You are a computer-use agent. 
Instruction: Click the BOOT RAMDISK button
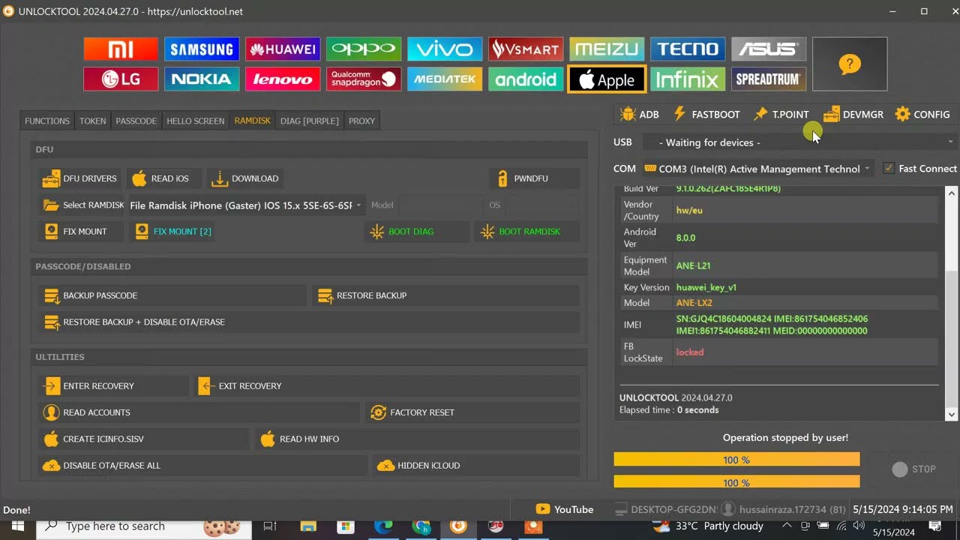[x=526, y=232]
